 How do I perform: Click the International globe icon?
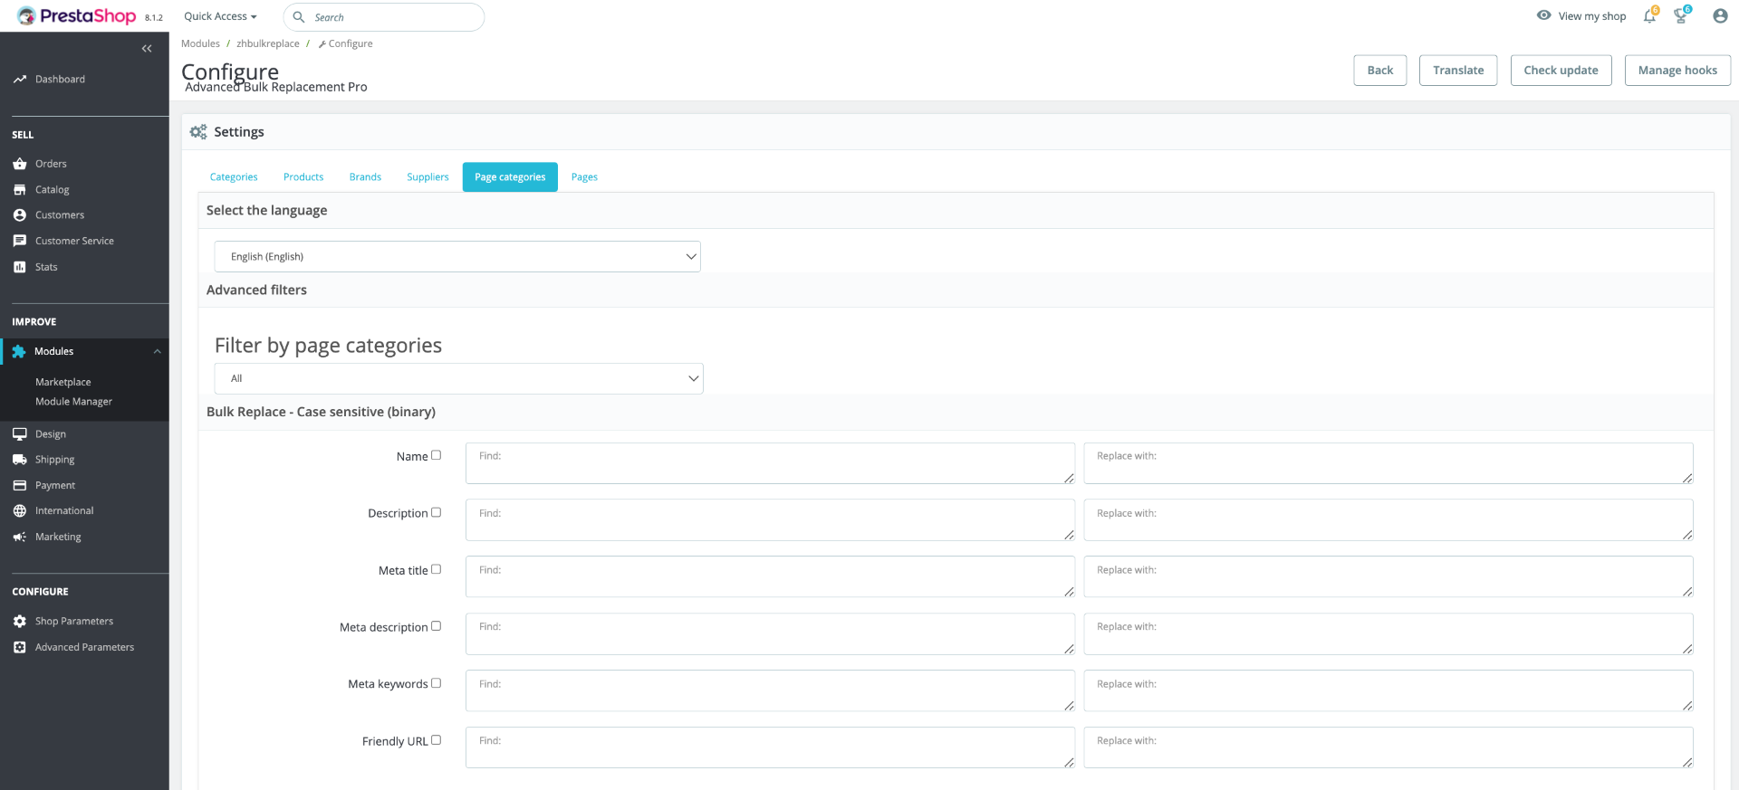[20, 511]
